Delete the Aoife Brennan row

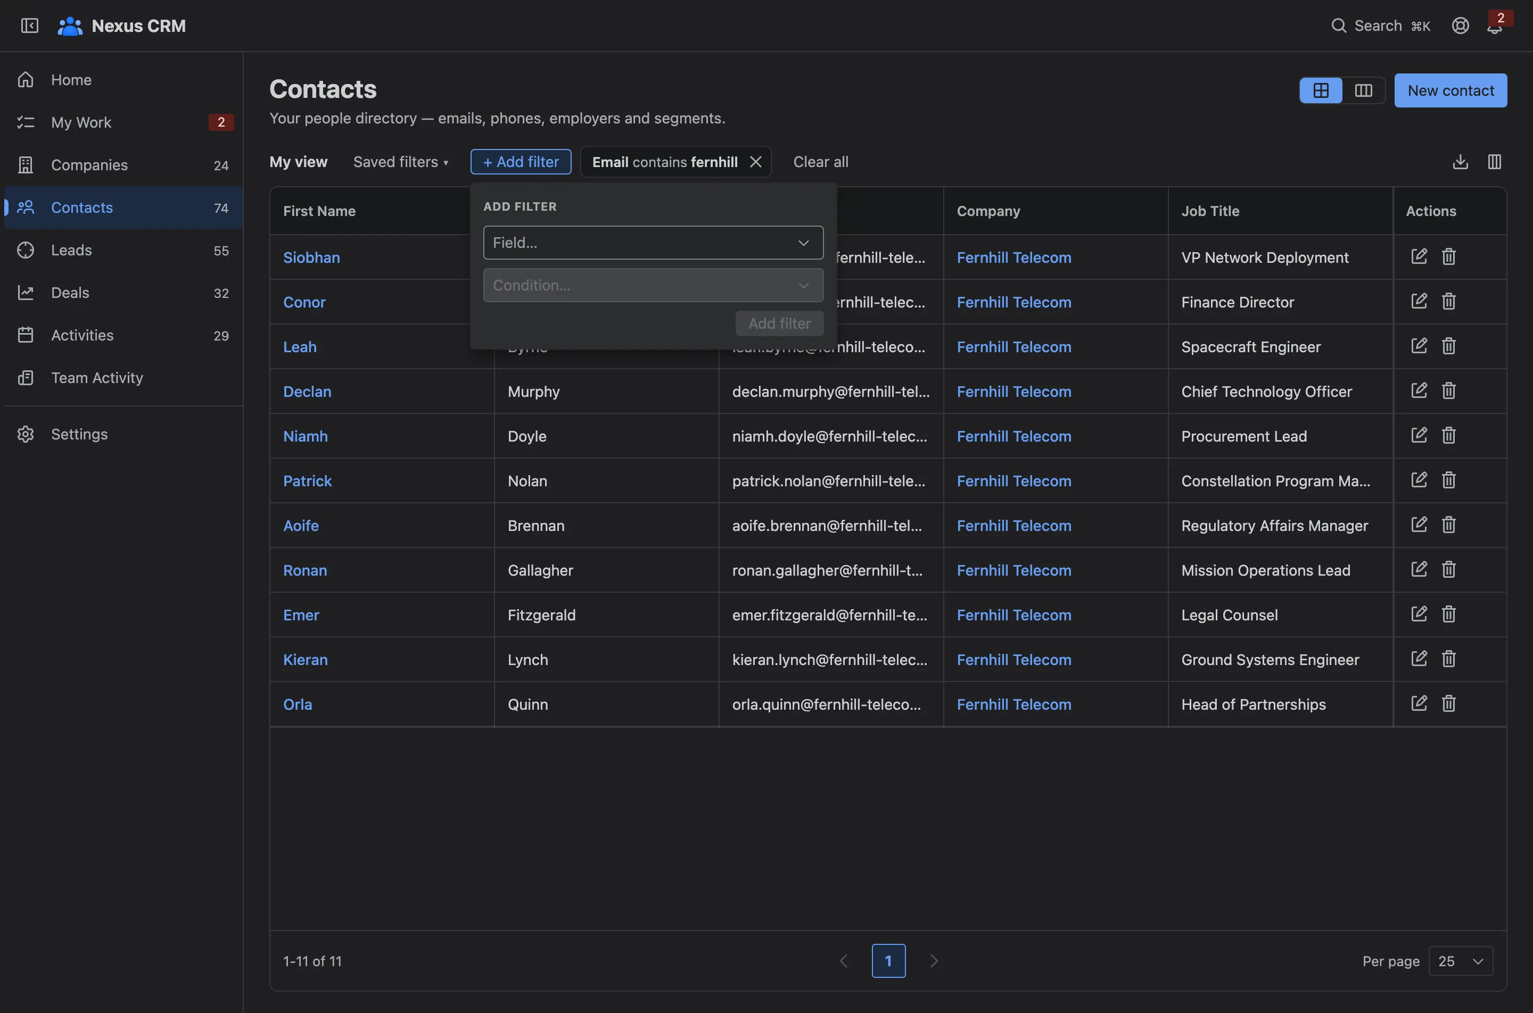(x=1448, y=525)
